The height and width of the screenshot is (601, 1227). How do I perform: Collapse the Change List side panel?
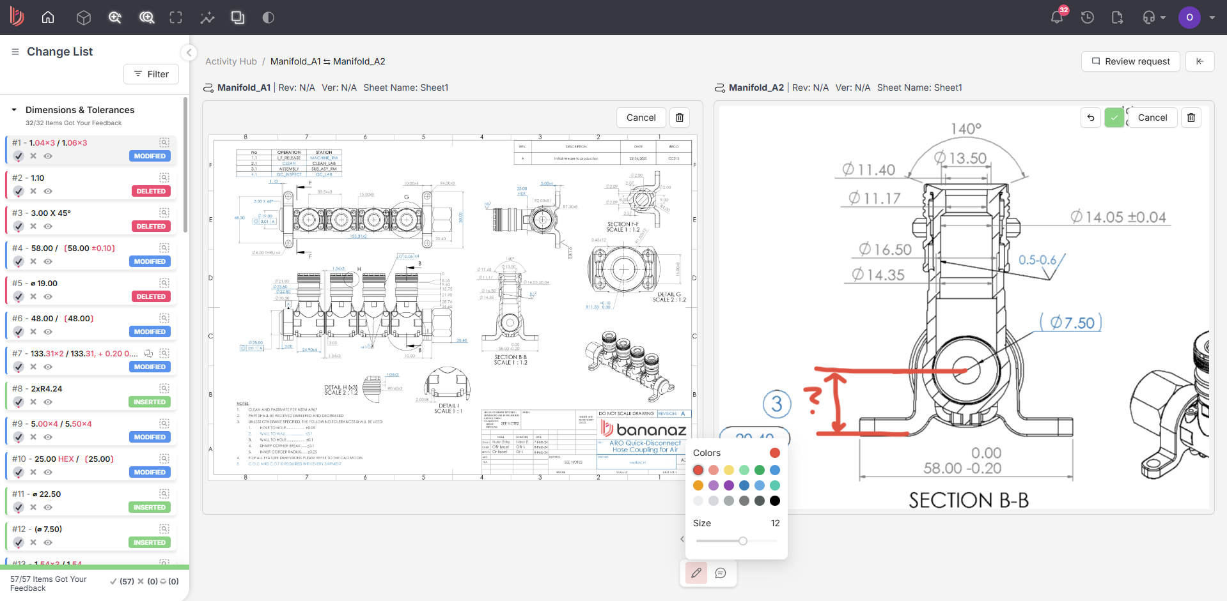pyautogui.click(x=189, y=52)
